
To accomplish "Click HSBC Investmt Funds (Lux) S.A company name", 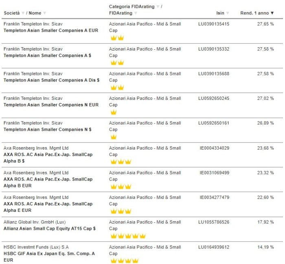I will tap(36, 247).
